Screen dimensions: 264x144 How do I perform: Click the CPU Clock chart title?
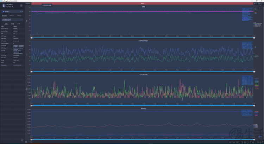pyautogui.click(x=144, y=74)
